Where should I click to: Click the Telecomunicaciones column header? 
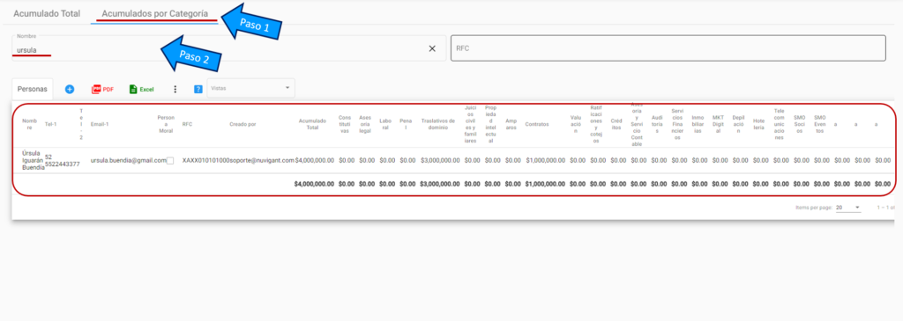click(x=780, y=123)
